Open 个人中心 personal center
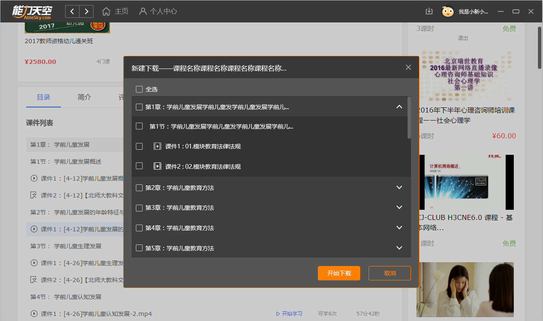 (158, 11)
